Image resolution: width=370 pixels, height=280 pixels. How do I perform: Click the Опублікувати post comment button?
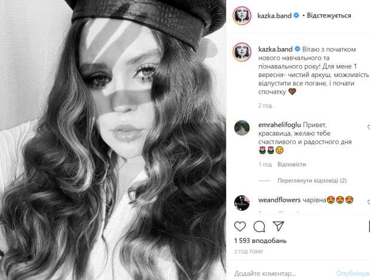tap(353, 273)
